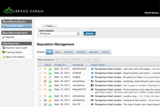Click warning triangle icon on Feeling of the rooms row
This screenshot has width=160, height=107.
(x=50, y=100)
